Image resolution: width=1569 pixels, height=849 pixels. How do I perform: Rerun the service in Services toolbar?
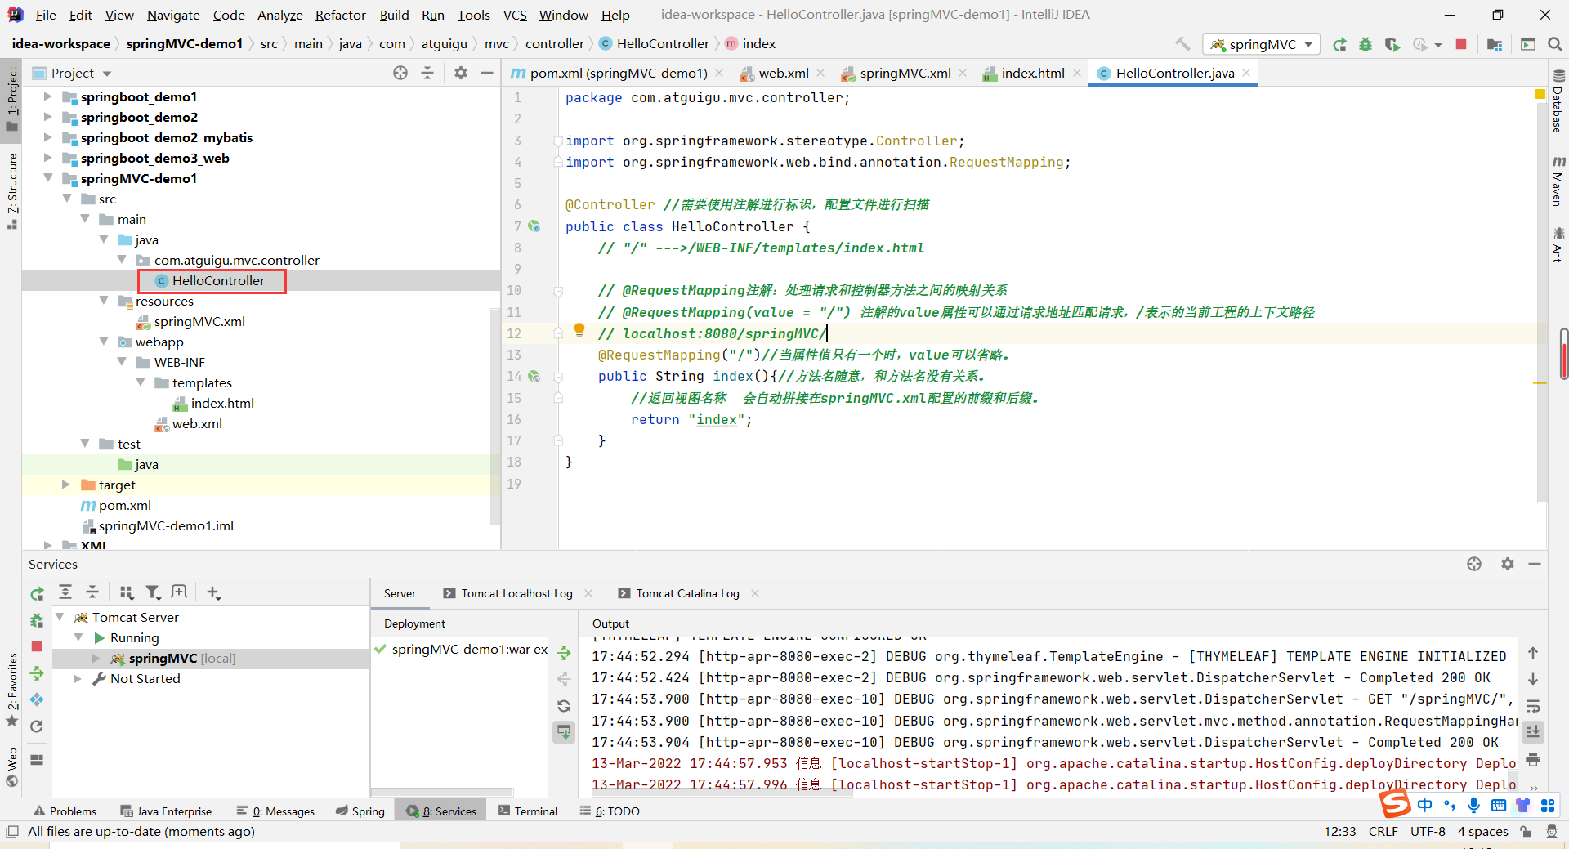[37, 593]
